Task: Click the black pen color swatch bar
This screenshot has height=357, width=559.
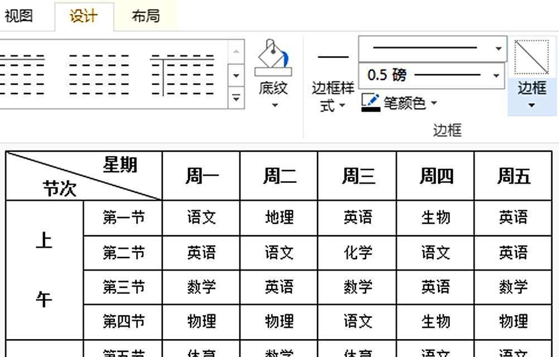Action: coord(371,109)
